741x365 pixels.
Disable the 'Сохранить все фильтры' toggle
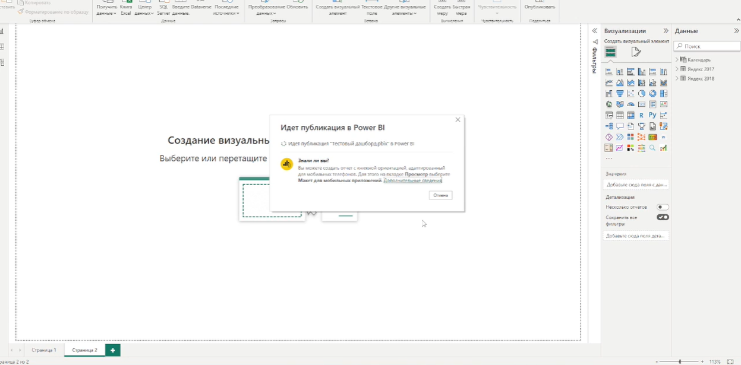click(x=664, y=217)
